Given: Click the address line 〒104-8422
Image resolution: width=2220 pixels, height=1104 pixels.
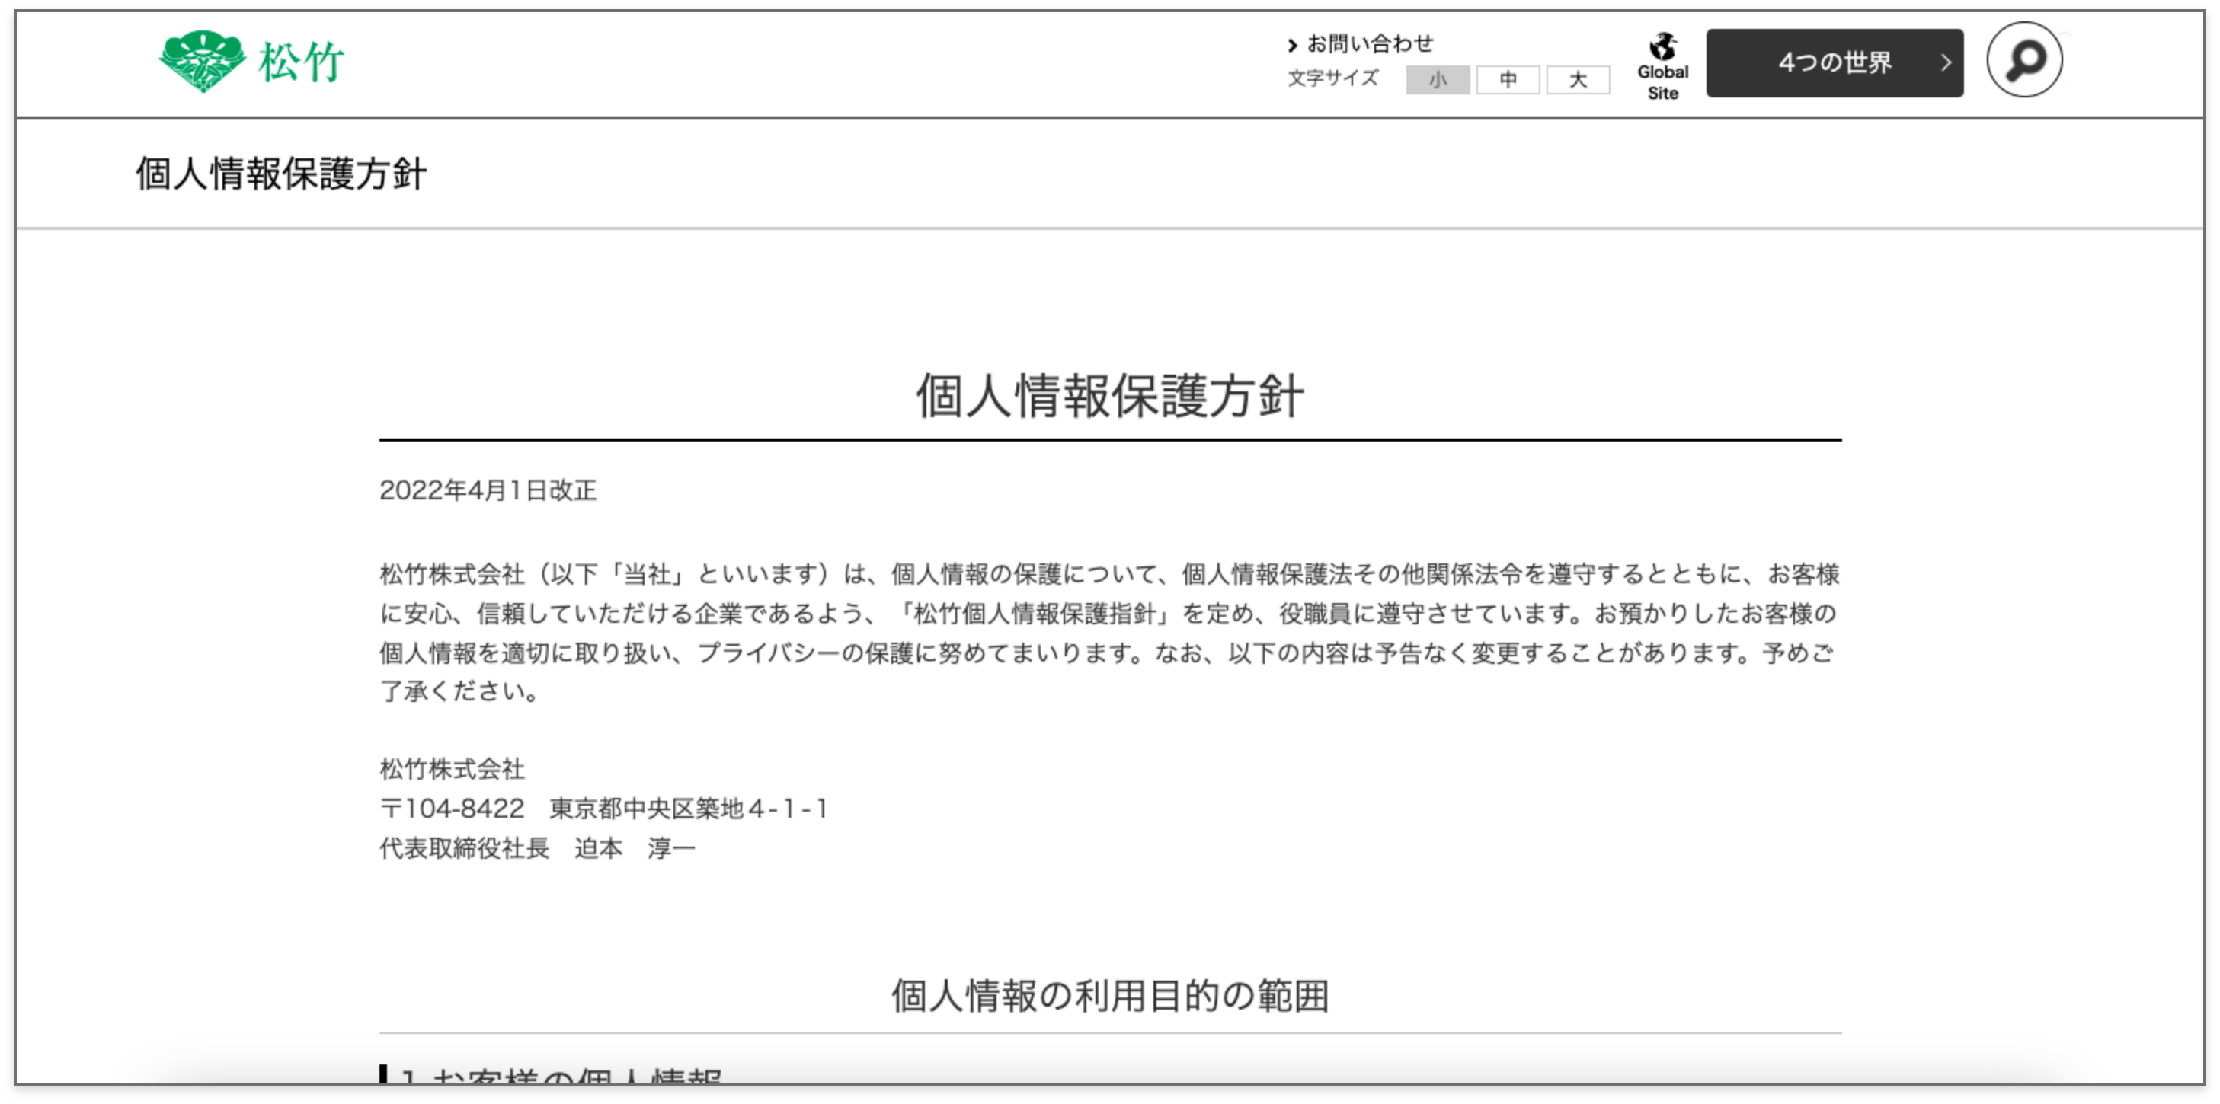Looking at the screenshot, I should [x=603, y=809].
